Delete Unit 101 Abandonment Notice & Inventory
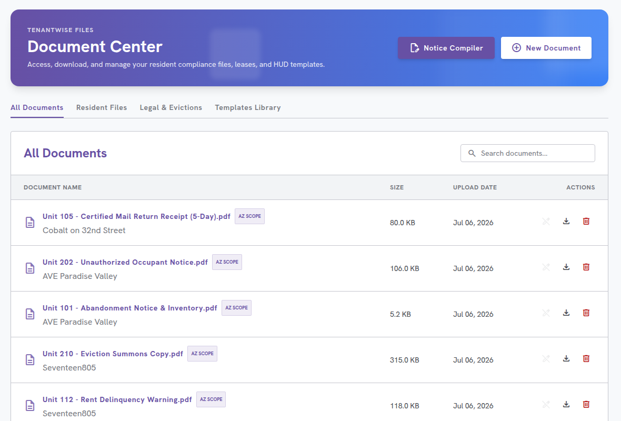621x421 pixels. coord(586,313)
